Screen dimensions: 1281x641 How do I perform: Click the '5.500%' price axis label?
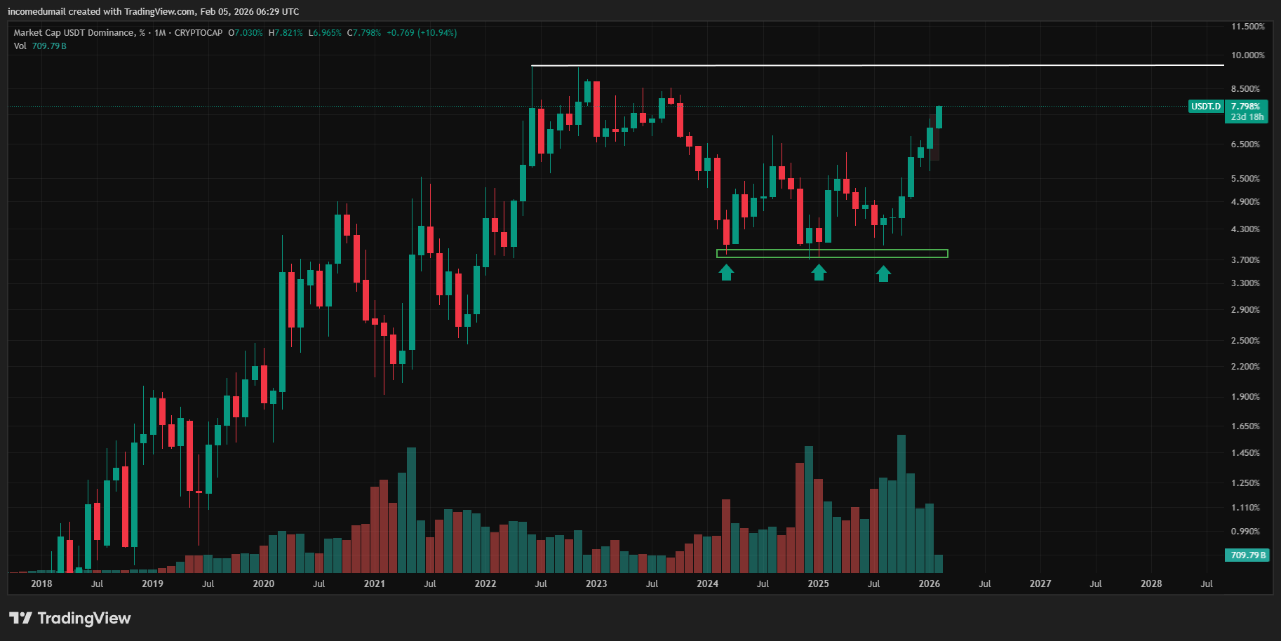(1245, 179)
